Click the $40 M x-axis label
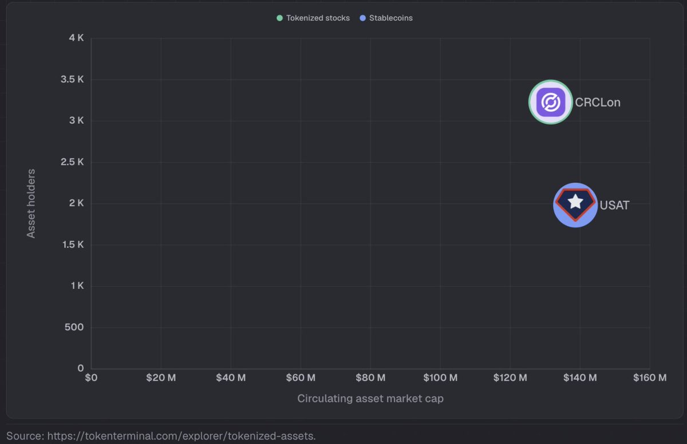Image resolution: width=687 pixels, height=444 pixels. 231,378
